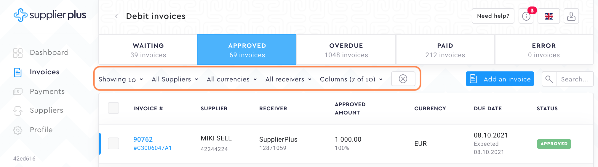Click the Add an invoice button

click(500, 79)
